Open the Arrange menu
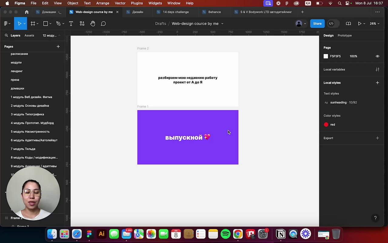 [x=102, y=3]
